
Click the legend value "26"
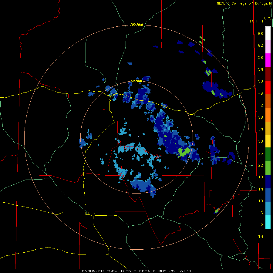pos(261,153)
